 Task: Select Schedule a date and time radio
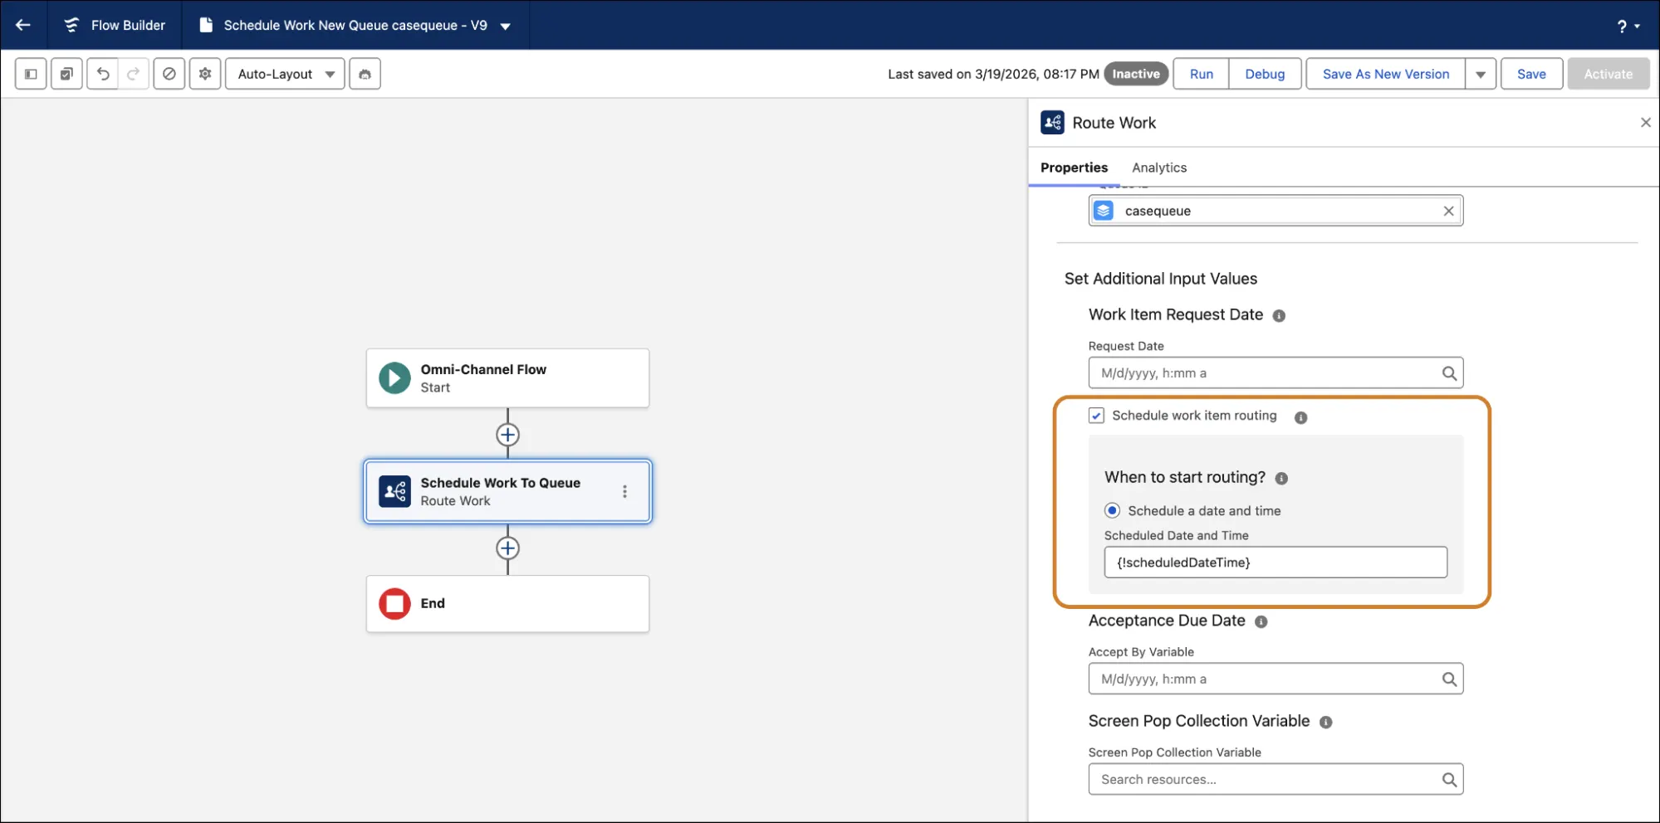point(1112,510)
